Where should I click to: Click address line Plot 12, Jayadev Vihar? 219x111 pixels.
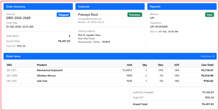pyautogui.click(x=89, y=35)
